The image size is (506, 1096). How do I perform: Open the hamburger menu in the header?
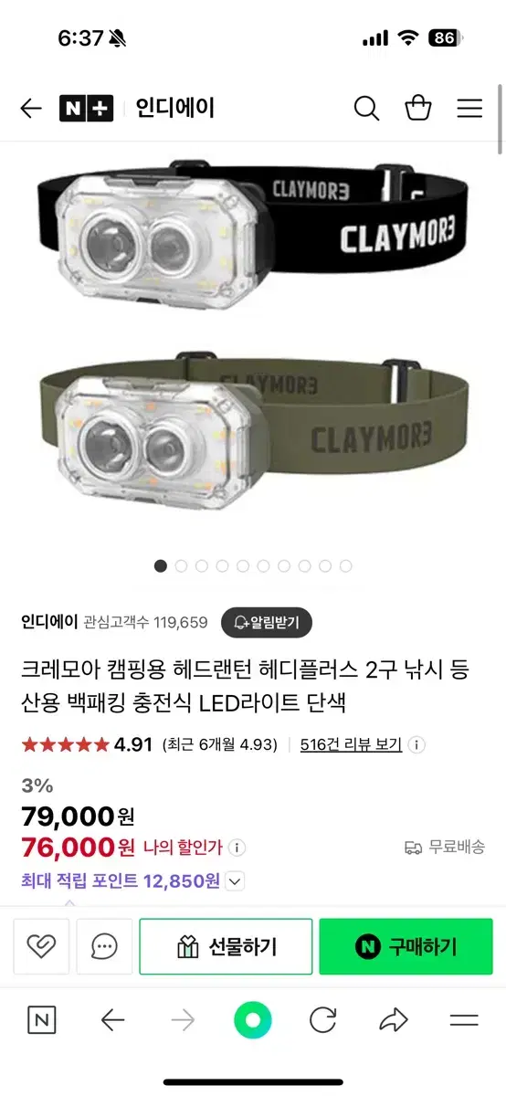[469, 109]
